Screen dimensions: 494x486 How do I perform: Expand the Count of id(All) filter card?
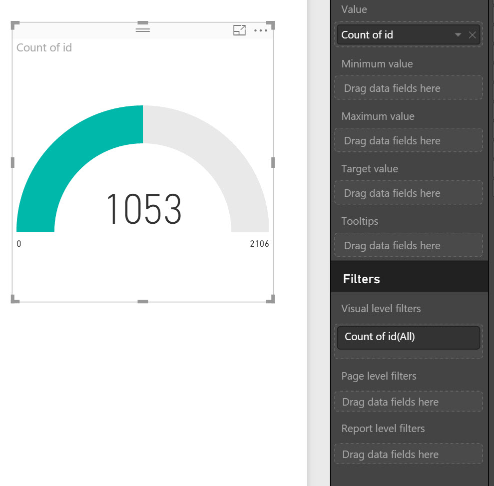(x=408, y=337)
